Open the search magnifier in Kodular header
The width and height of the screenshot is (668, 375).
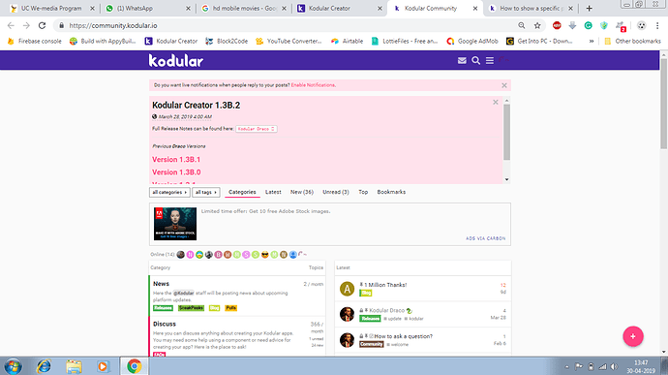[476, 61]
